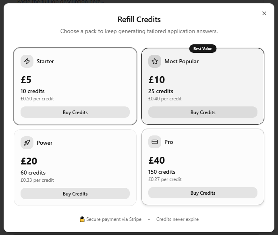278x235 pixels.
Task: Click the Credits never expire text
Action: (177, 219)
